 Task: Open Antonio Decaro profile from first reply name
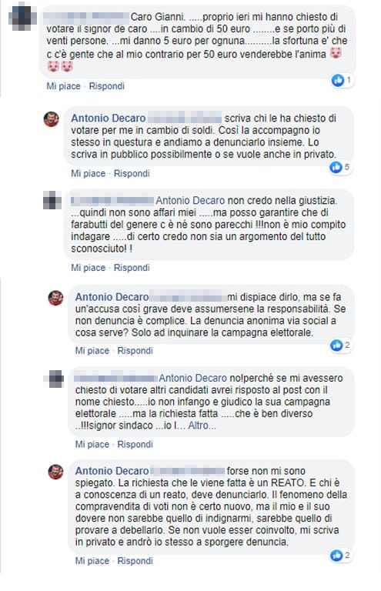point(109,118)
